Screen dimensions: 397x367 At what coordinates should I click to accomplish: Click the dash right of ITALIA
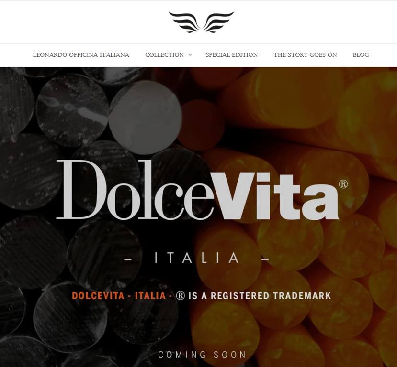pos(265,259)
